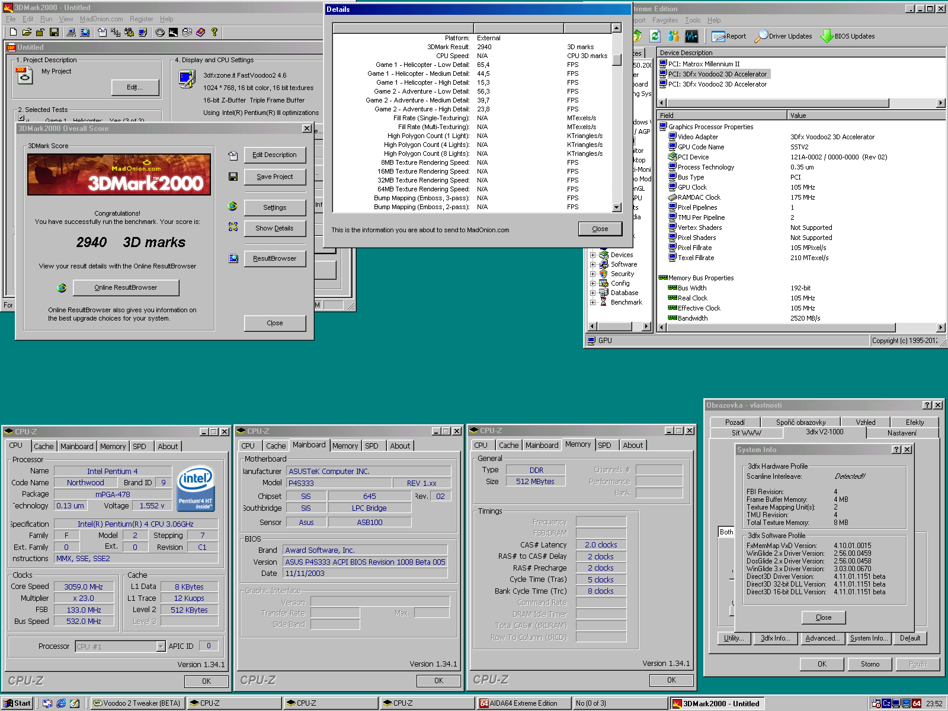Open the Processor CPU #1 dropdown in CPU-Z
Image resolution: width=948 pixels, height=711 pixels.
(x=161, y=646)
